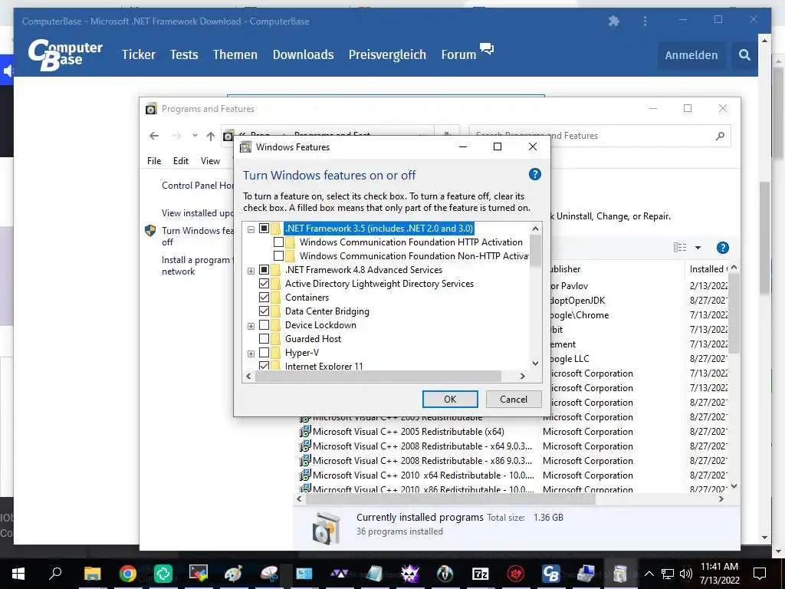This screenshot has width=785, height=589.
Task: Enable Windows Communication Foundation Non-HTTP Activation
Action: click(279, 256)
